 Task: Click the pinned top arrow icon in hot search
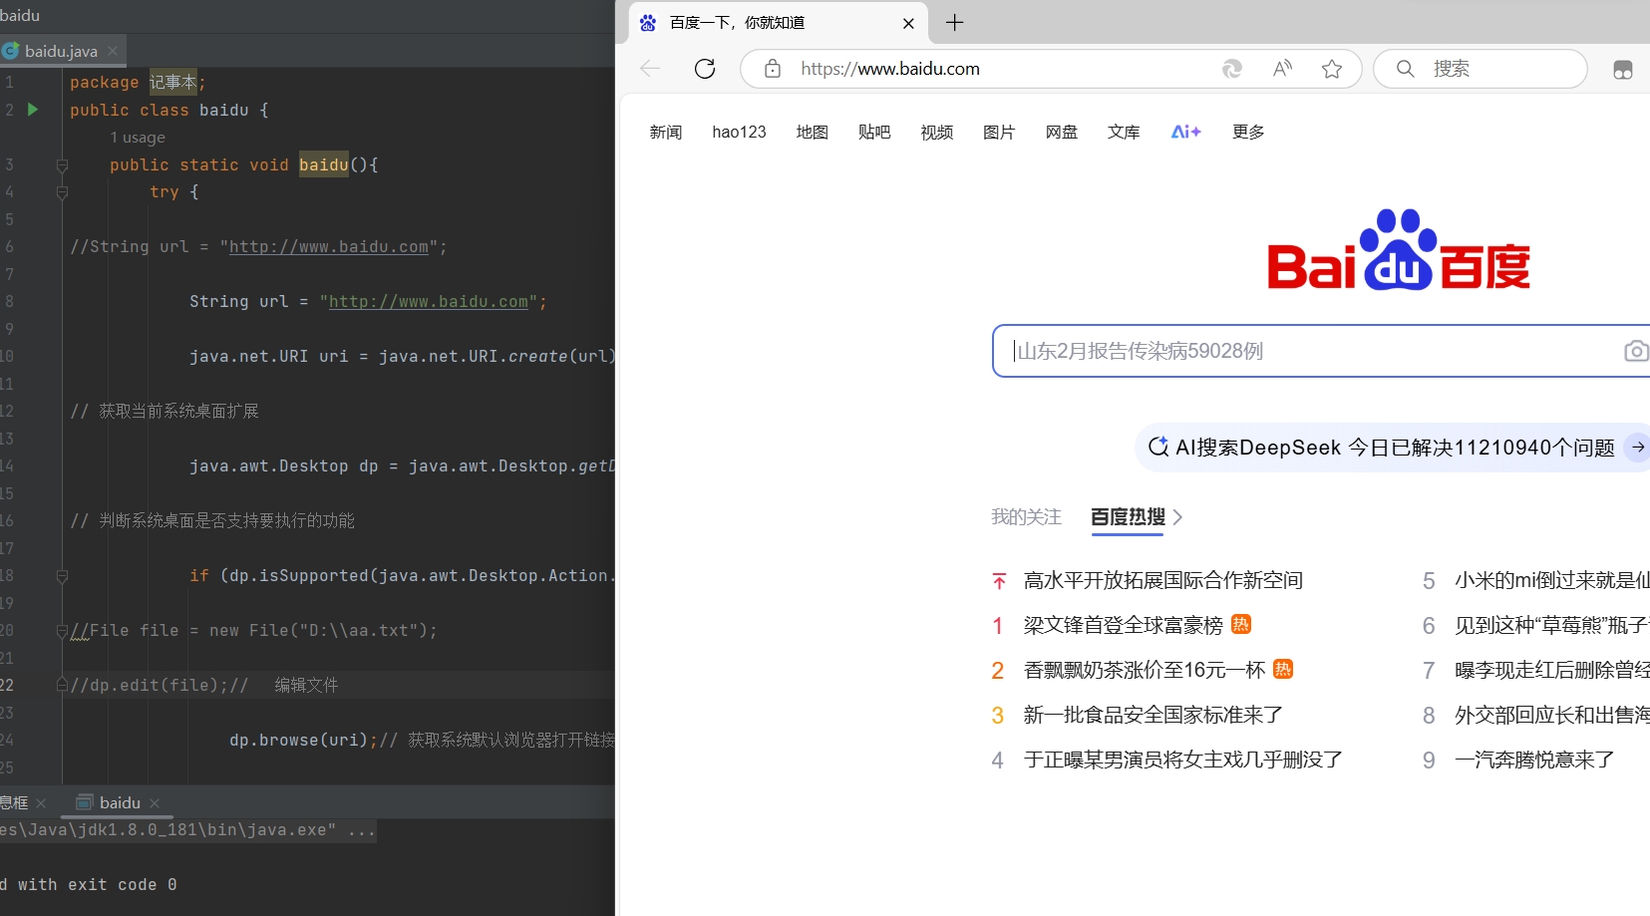999,580
